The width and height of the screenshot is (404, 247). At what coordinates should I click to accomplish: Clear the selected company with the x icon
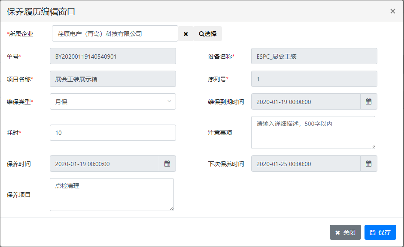186,34
